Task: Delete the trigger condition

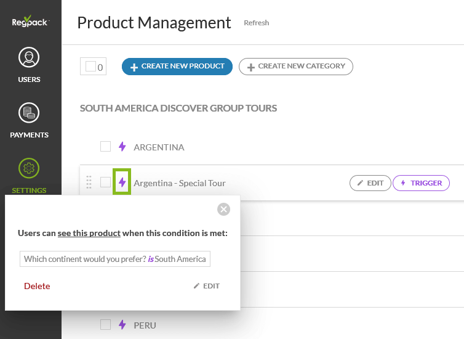Action: (37, 286)
